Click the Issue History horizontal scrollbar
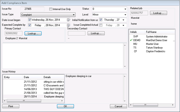 (33, 101)
